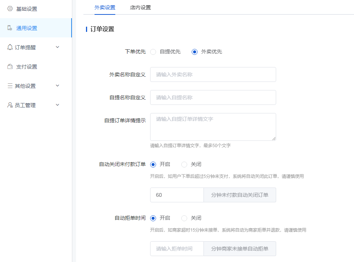Click the 分钟未付款自动关闭订单 addon label
354x262 pixels.
(240, 195)
